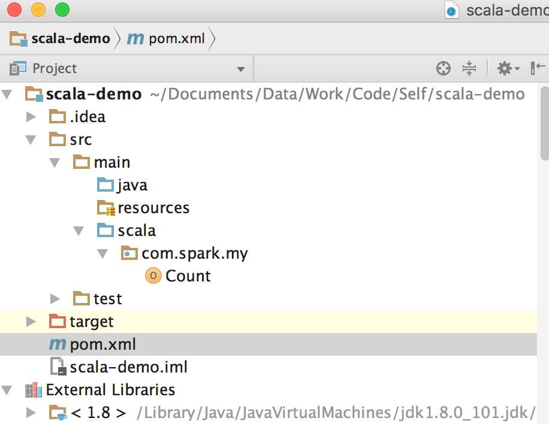The height and width of the screenshot is (424, 549).
Task: Click the scroll-from-source target icon
Action: pos(444,68)
